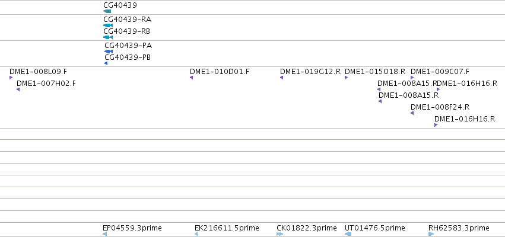Open the CG40439-RB transcript label
This screenshot has width=505, height=237.
coord(126,31)
